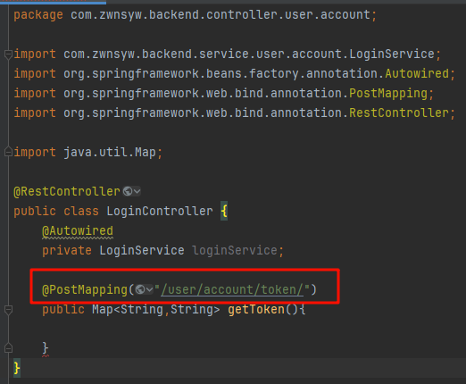The image size is (466, 384).
Task: Click the globe icon beside @RestController
Action: [128, 191]
